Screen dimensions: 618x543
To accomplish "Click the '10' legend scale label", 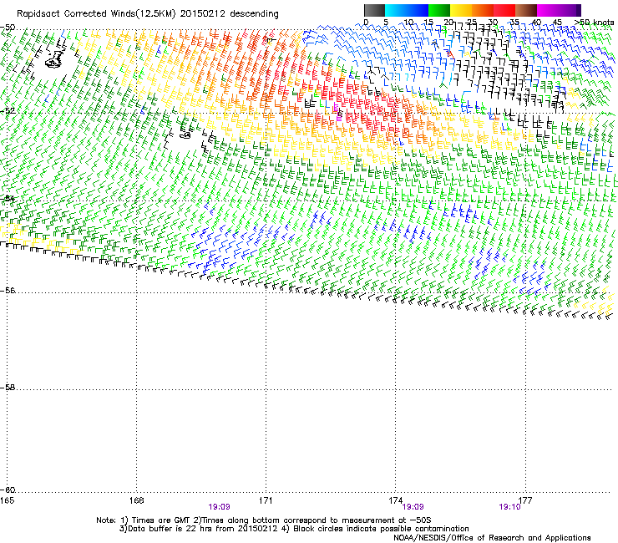I will pos(408,23).
